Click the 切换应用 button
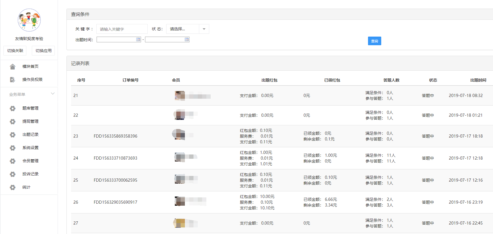The image size is (493, 234). [43, 51]
